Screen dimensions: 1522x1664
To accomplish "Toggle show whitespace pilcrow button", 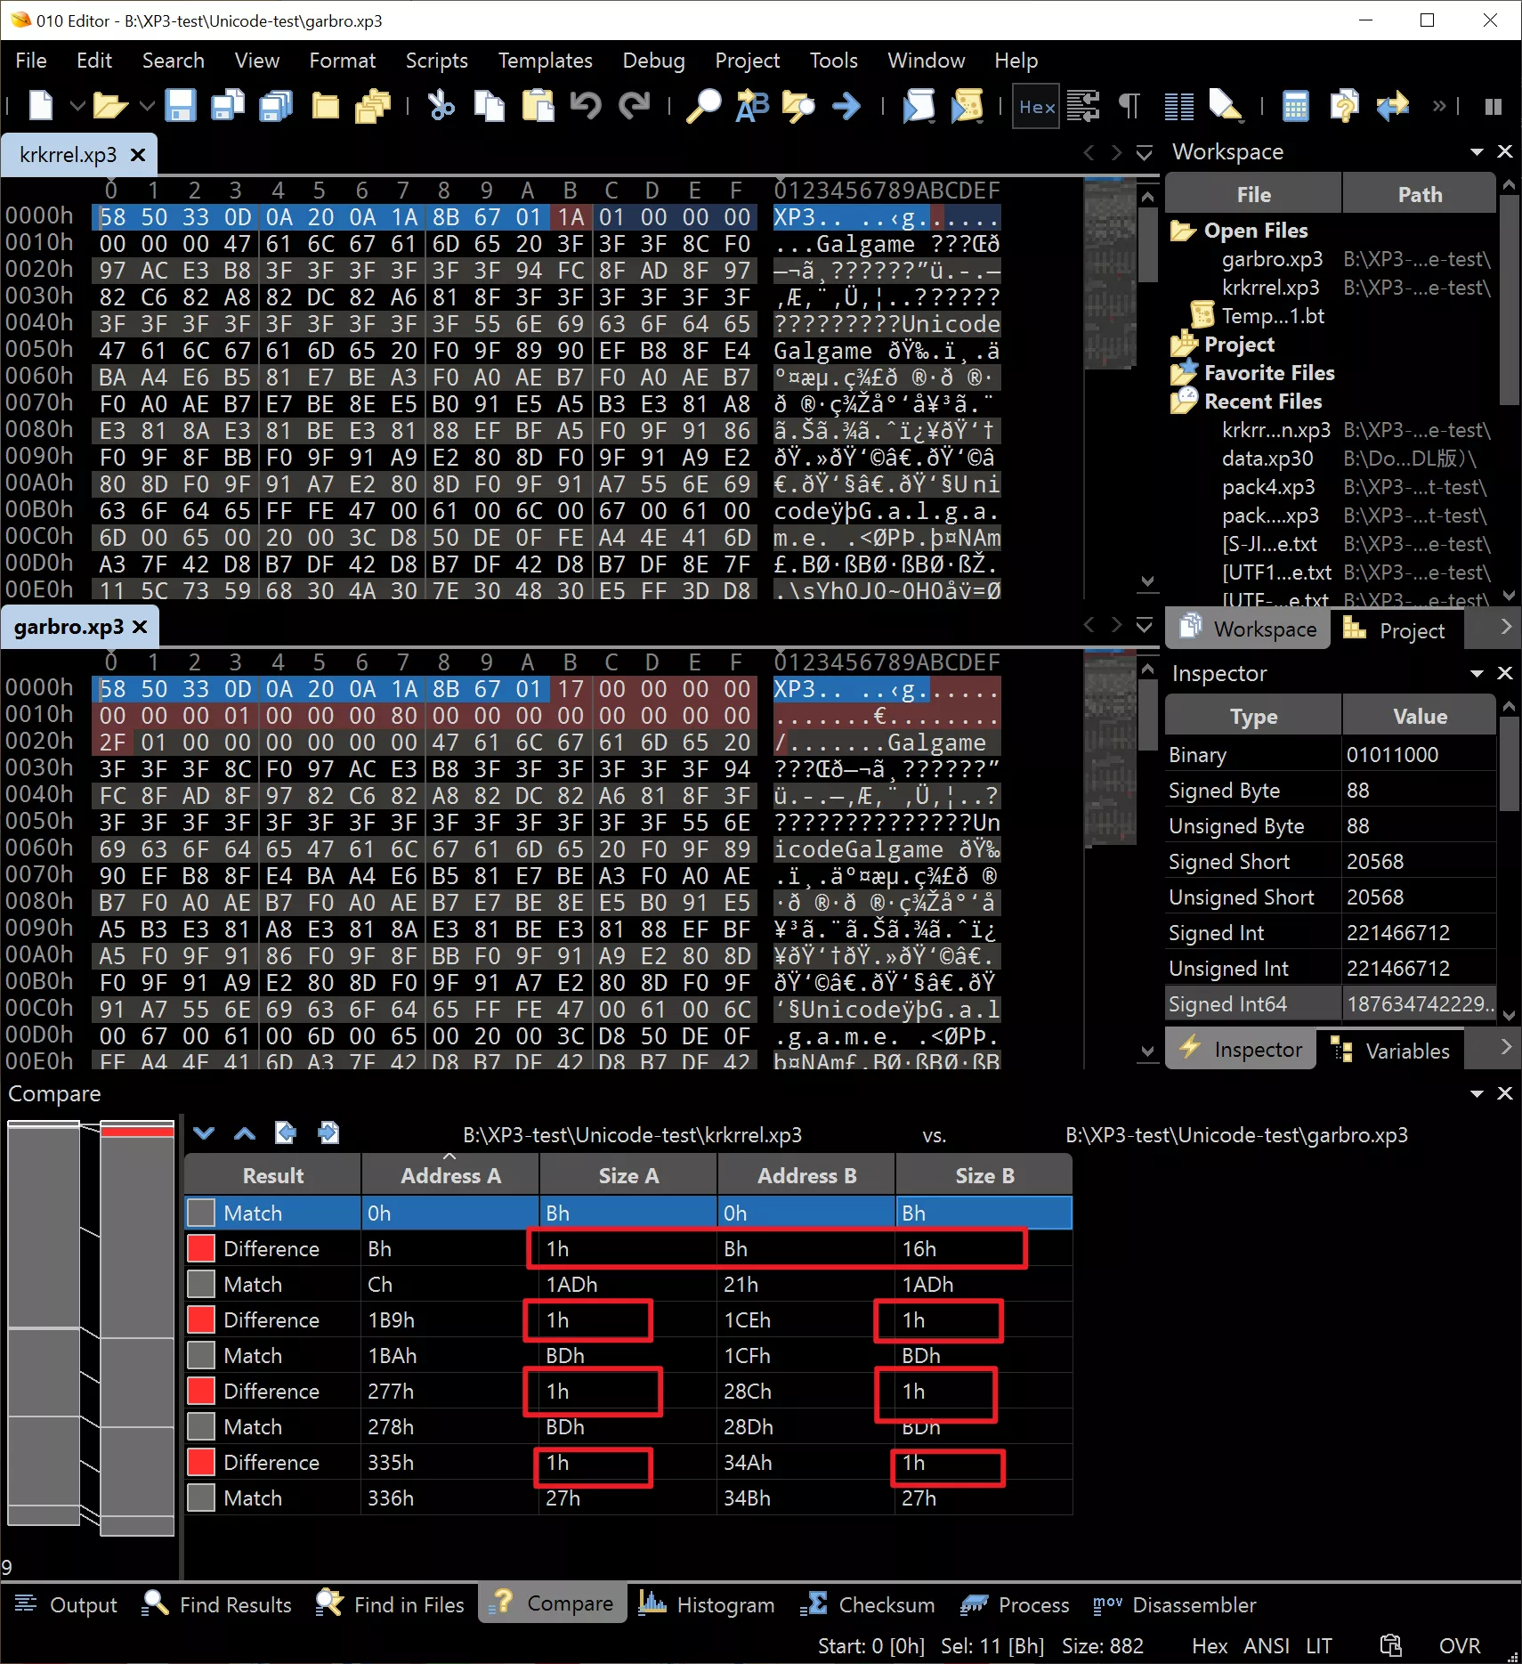I will click(1129, 106).
